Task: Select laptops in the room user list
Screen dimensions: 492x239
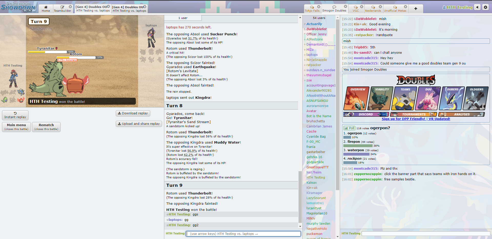Action: coord(312,55)
